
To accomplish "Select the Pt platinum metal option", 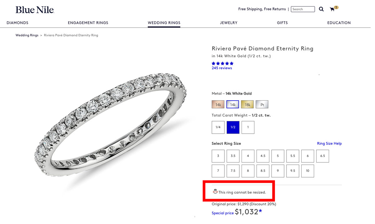I will pos(262,104).
